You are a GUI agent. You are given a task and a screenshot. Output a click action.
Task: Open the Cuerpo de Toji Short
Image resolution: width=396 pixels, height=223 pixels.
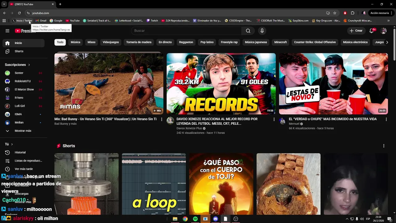pos(221,184)
